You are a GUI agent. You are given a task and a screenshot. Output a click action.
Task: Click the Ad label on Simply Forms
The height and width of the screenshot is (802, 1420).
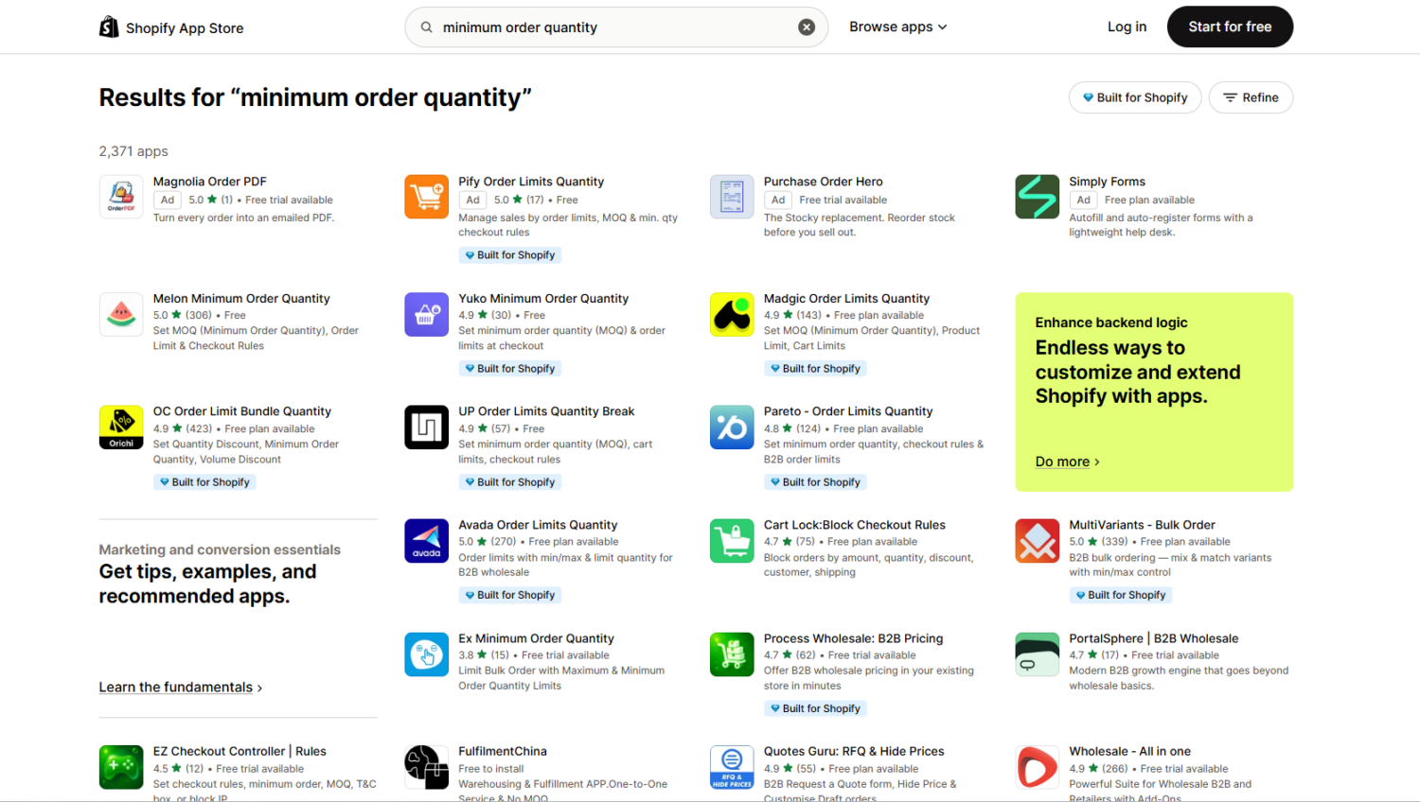click(x=1083, y=200)
